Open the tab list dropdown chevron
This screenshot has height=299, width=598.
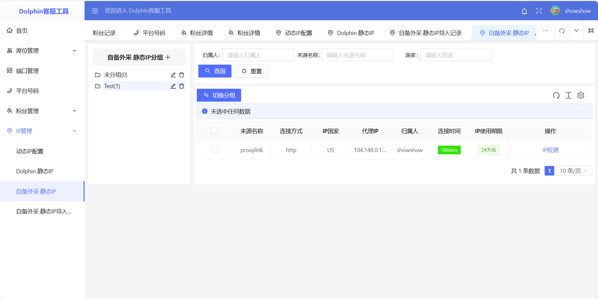(576, 31)
